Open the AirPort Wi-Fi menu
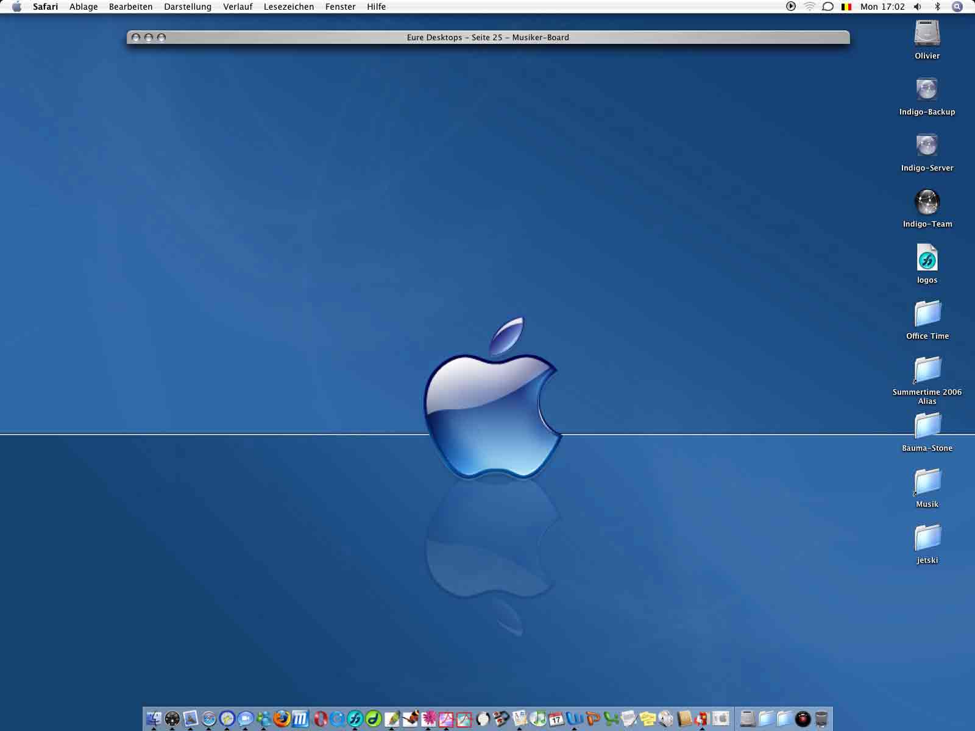 [809, 7]
